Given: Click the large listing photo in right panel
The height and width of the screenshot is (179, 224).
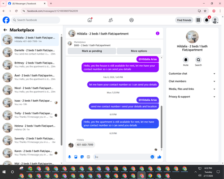Looking at the screenshot, I should coord(192,37).
